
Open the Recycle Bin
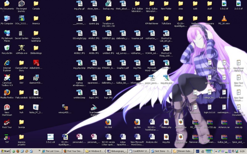point(7,50)
